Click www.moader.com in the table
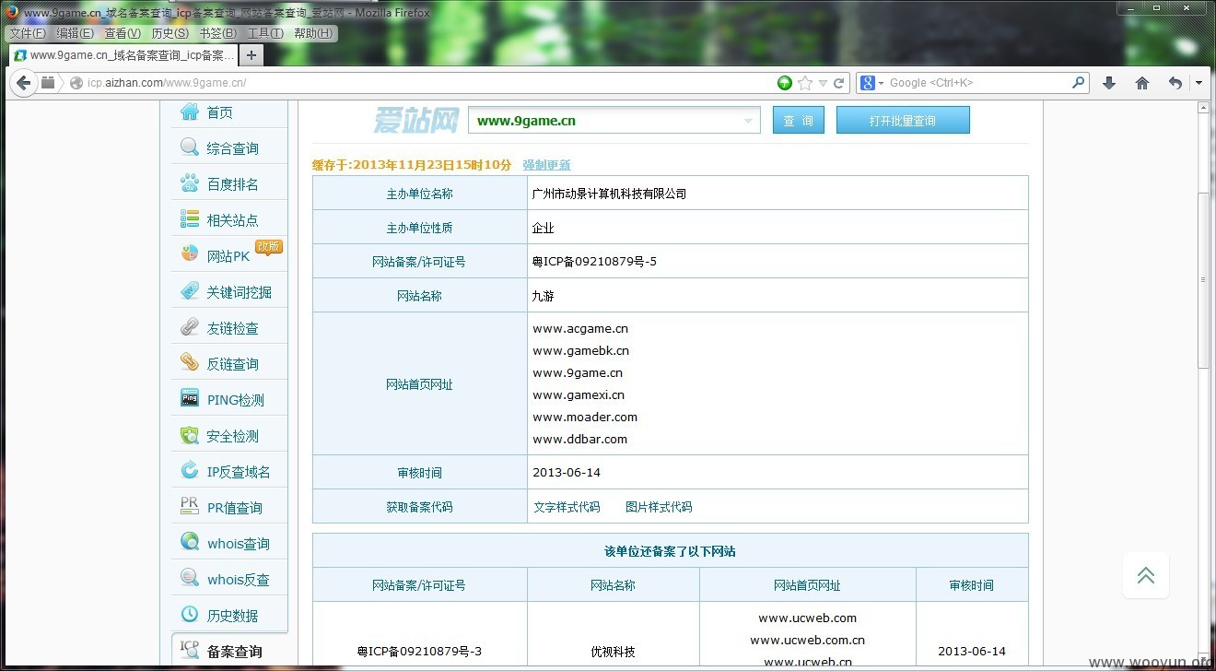1216x671 pixels. coord(585,418)
